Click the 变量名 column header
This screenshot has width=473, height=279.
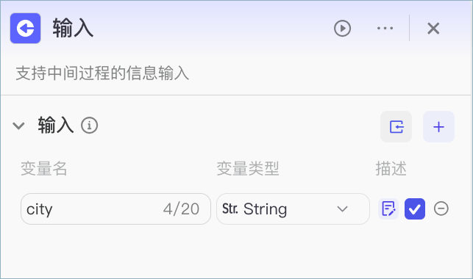[43, 168]
